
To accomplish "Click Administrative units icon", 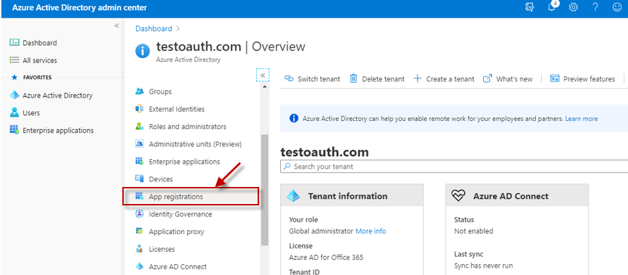I will 139,144.
